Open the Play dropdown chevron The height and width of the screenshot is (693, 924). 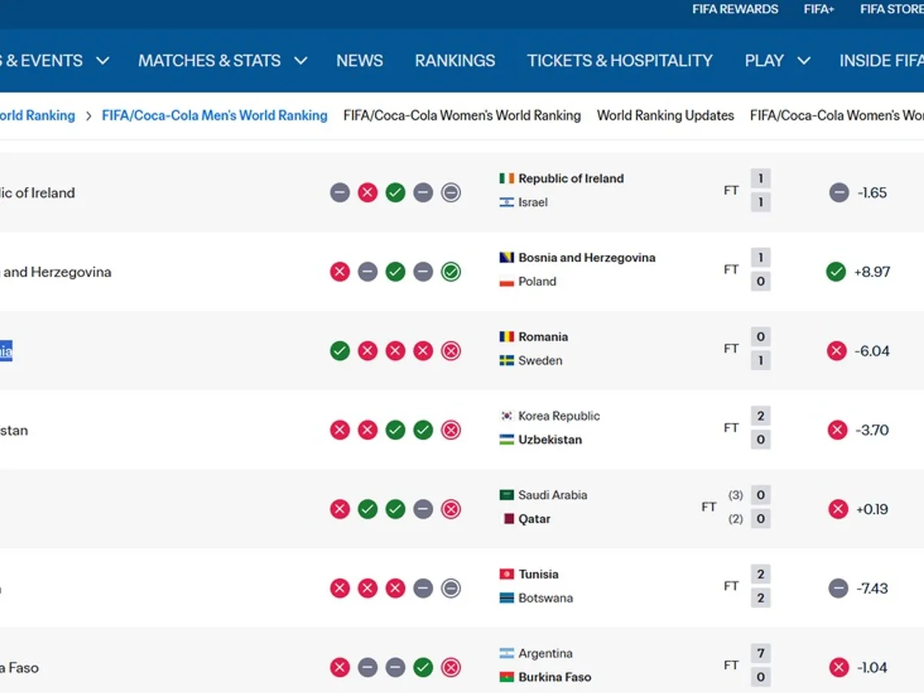coord(803,61)
